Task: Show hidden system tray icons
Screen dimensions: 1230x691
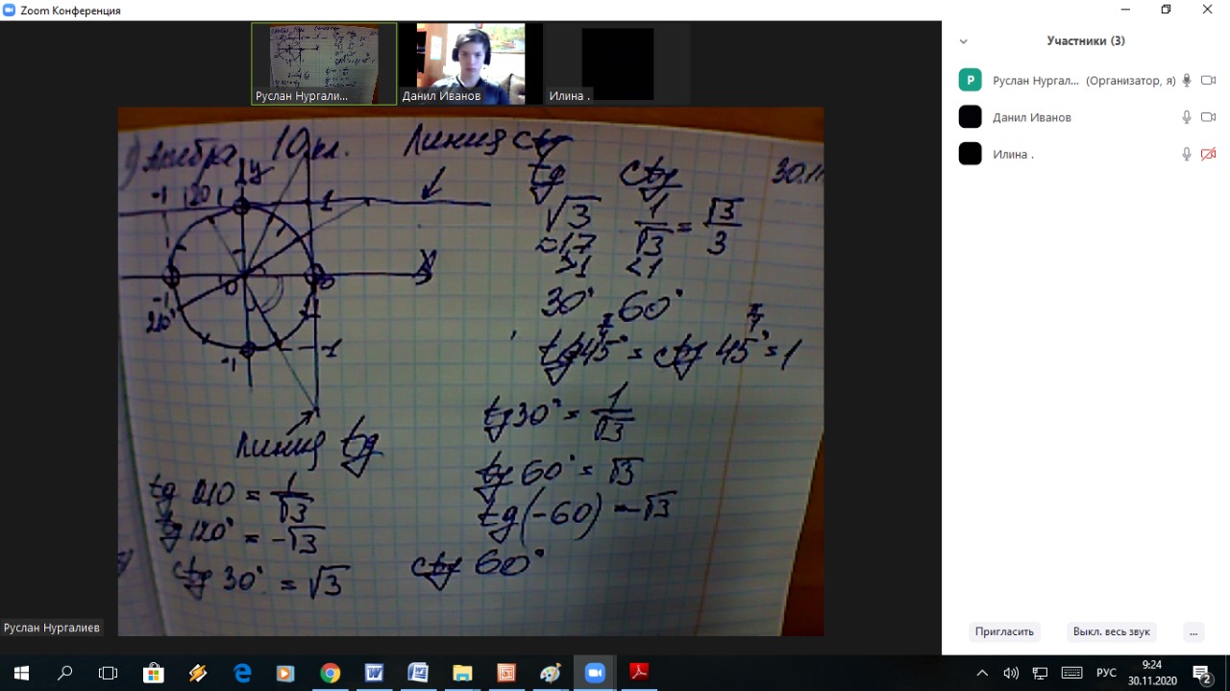Action: coord(982,673)
